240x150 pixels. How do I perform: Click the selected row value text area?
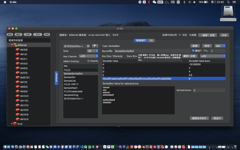pyautogui.click(x=138, y=100)
